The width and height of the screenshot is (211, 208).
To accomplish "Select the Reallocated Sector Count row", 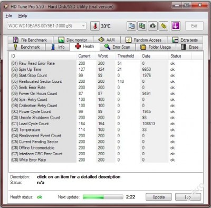I will [x=107, y=81].
